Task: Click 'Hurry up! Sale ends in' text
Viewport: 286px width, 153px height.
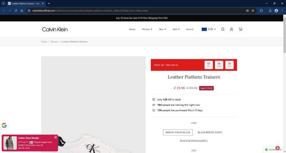Action: [x=166, y=65]
